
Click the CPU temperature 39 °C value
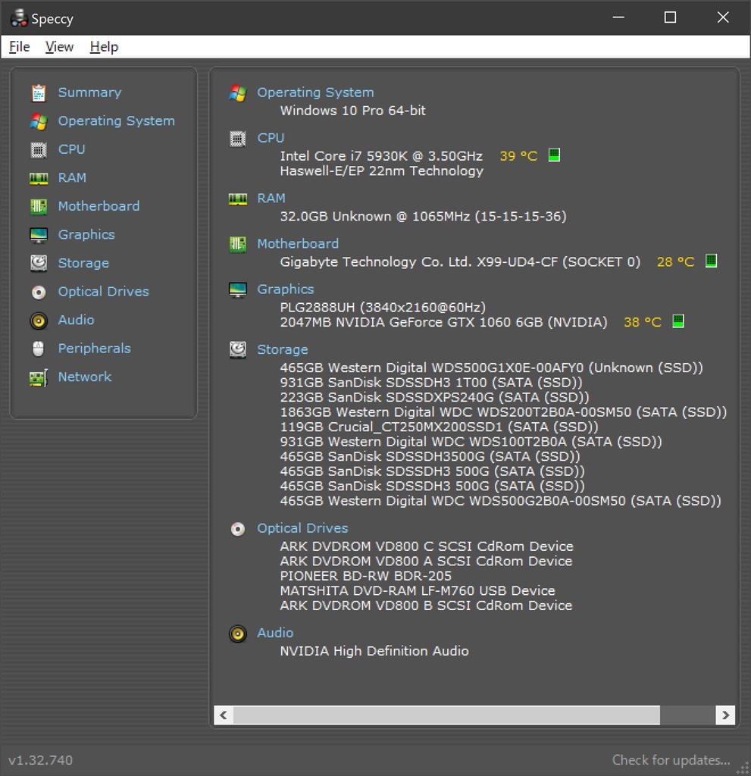click(518, 156)
